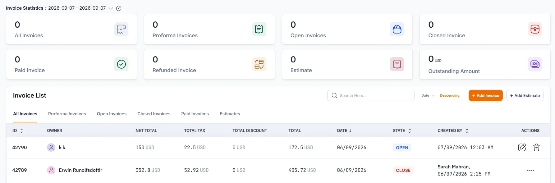Click the Open Invoices card icon
Viewport: 555px width, 183px height.
(397, 29)
